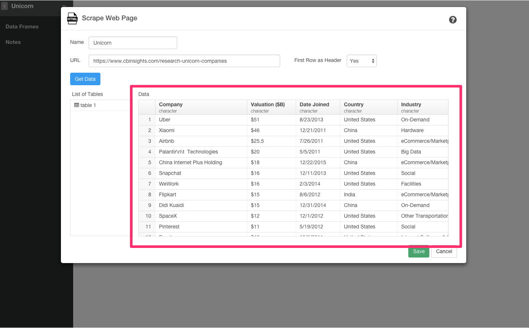Open Data Frames in the sidebar

point(22,27)
